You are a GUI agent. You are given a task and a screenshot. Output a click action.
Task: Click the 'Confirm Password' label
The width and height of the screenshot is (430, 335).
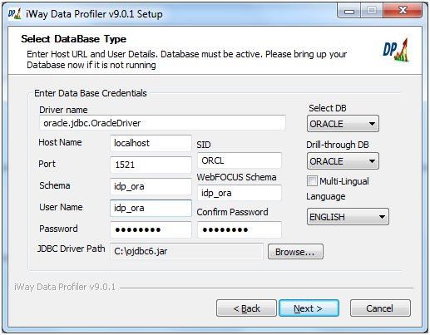click(232, 212)
